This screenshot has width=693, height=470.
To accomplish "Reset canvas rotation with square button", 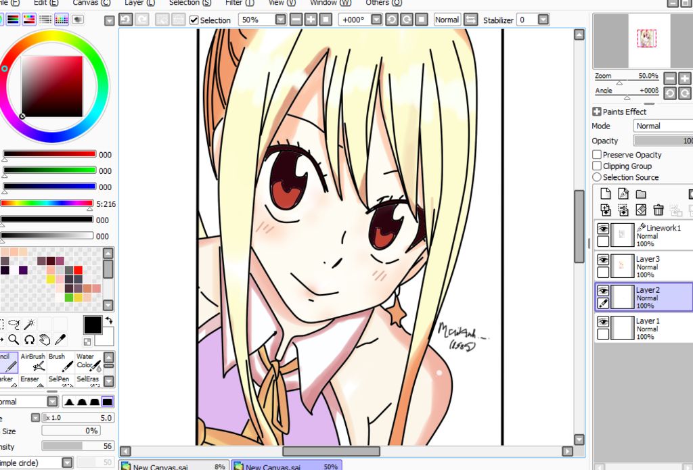I will click(x=422, y=20).
